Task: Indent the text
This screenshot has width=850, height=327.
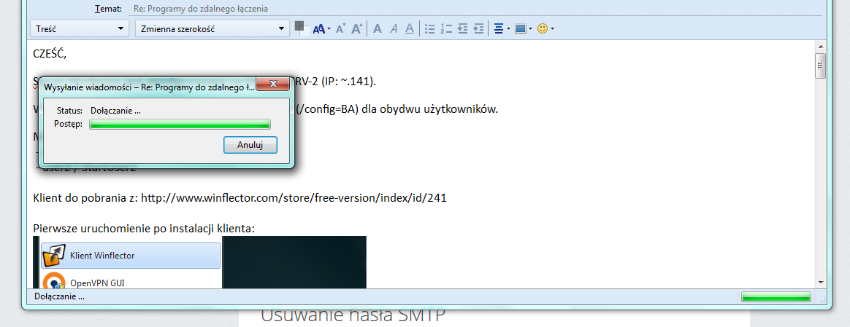Action: pyautogui.click(x=478, y=28)
